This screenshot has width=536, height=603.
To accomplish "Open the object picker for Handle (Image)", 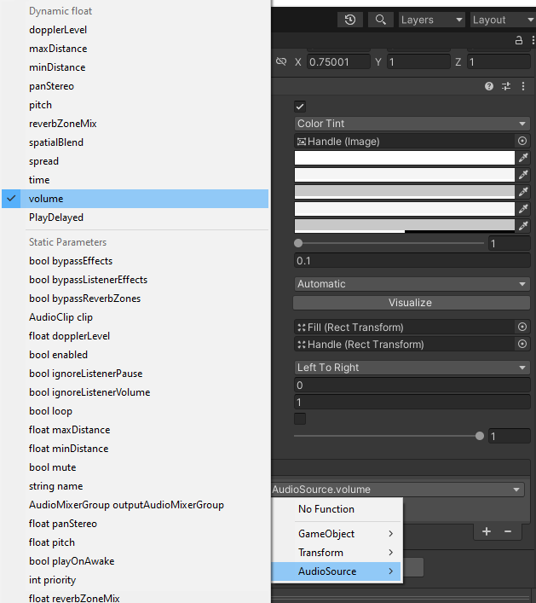I will (x=522, y=142).
